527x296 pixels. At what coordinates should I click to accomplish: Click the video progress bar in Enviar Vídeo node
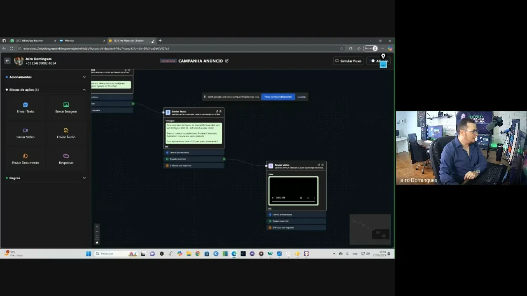click(293, 202)
